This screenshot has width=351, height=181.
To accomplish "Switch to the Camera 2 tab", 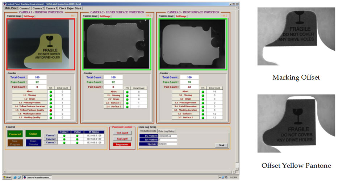I will coord(38,8).
